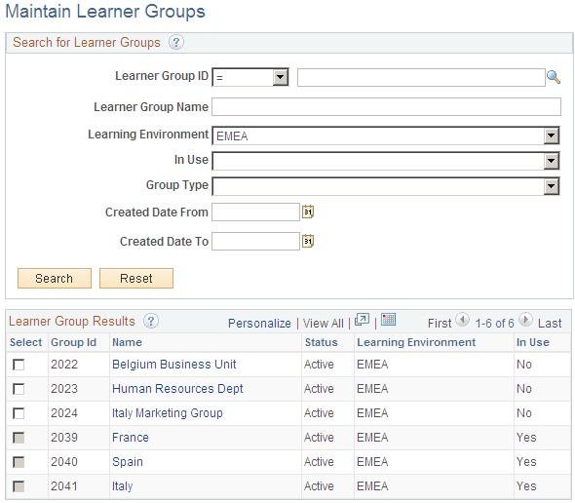Click Select column header
Image resolution: width=575 pixels, height=503 pixels.
(x=25, y=342)
